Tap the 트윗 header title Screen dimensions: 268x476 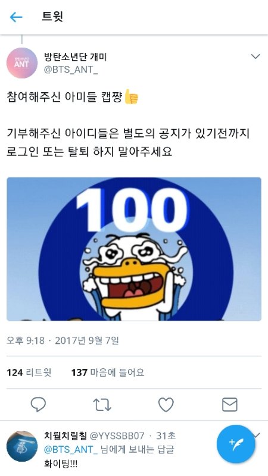[x=52, y=17]
